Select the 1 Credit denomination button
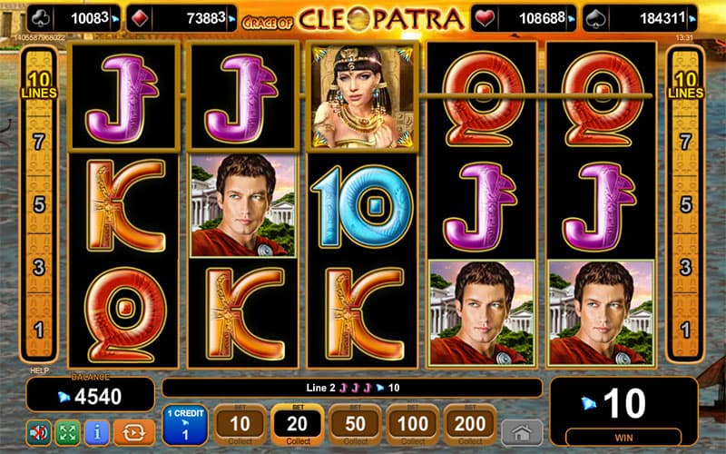The image size is (726, 454). pyautogui.click(x=185, y=425)
